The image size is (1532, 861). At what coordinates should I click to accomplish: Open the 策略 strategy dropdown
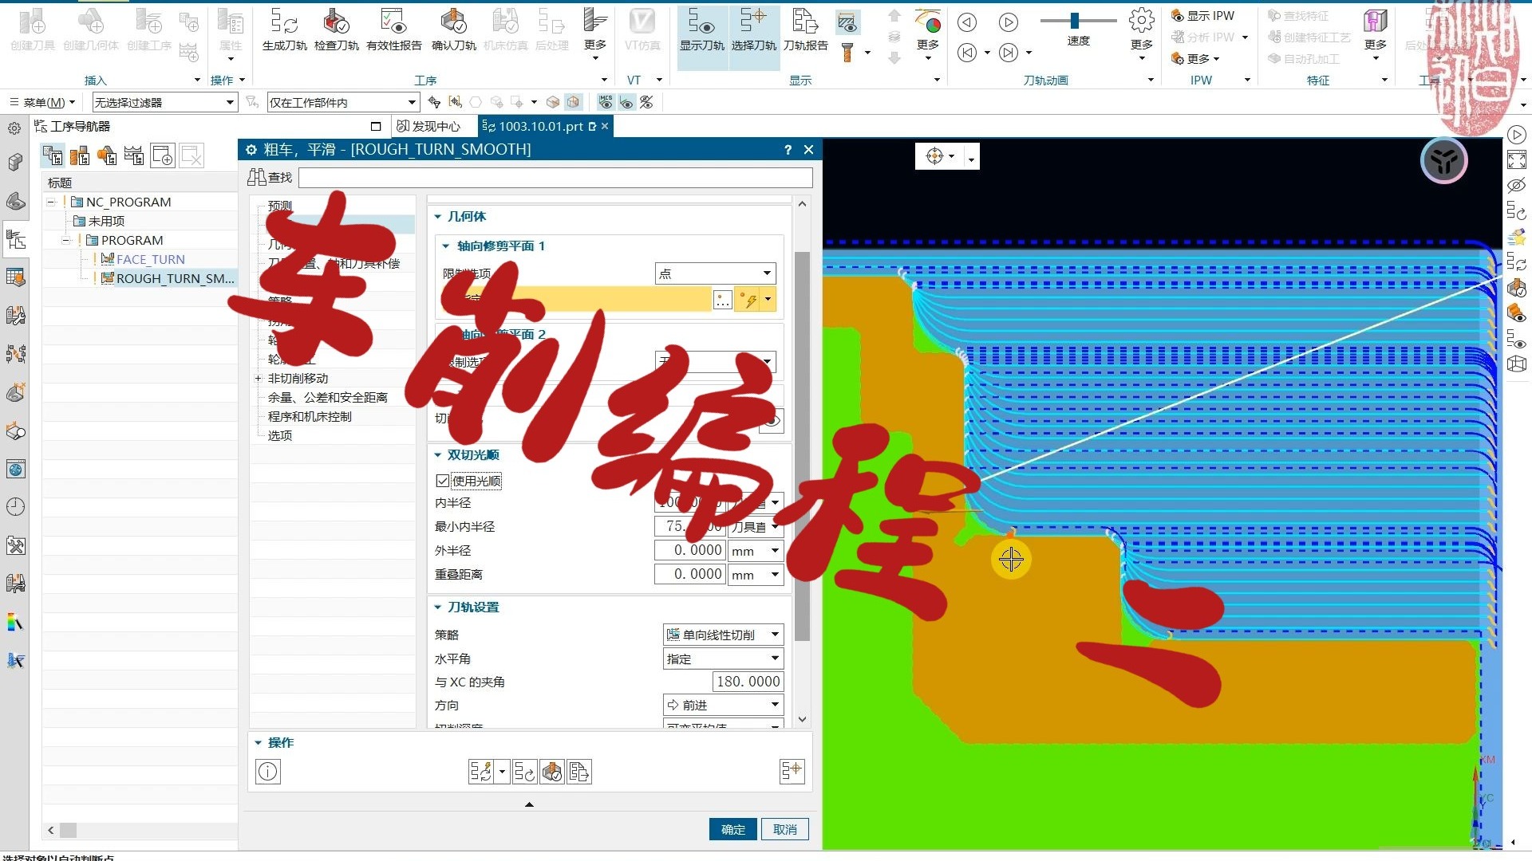coord(723,635)
